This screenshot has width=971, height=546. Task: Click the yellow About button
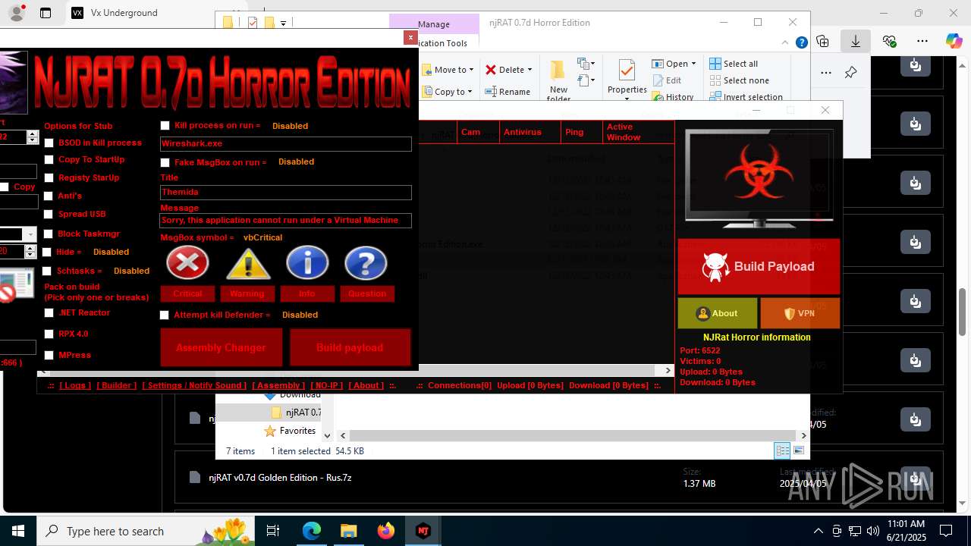point(717,313)
